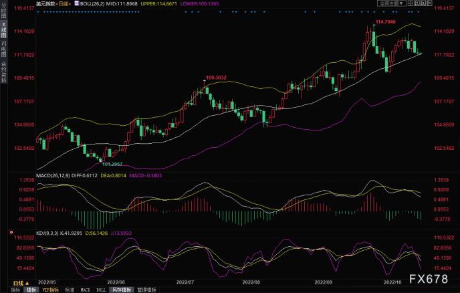Click the DIFF:0.6112 value
The width and height of the screenshot is (460, 293).
tap(84, 175)
